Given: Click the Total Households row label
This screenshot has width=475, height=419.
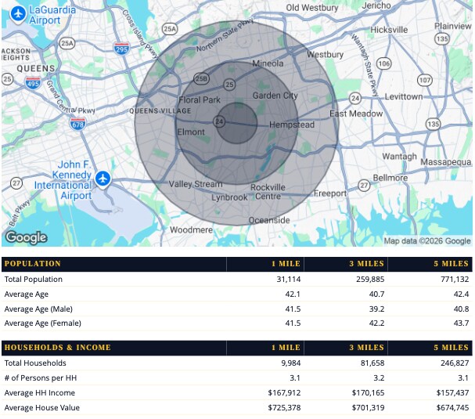Looking at the screenshot, I should pos(35,363).
